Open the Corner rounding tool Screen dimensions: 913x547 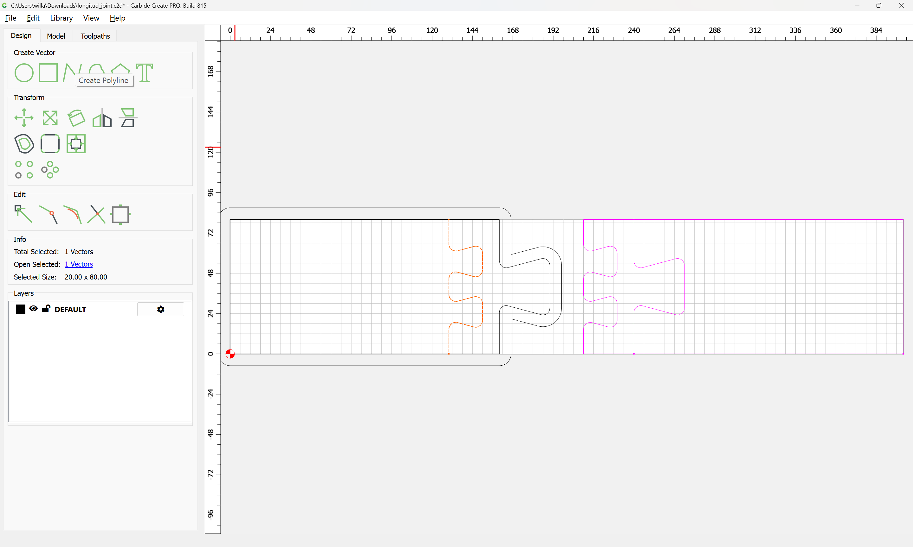(50, 144)
